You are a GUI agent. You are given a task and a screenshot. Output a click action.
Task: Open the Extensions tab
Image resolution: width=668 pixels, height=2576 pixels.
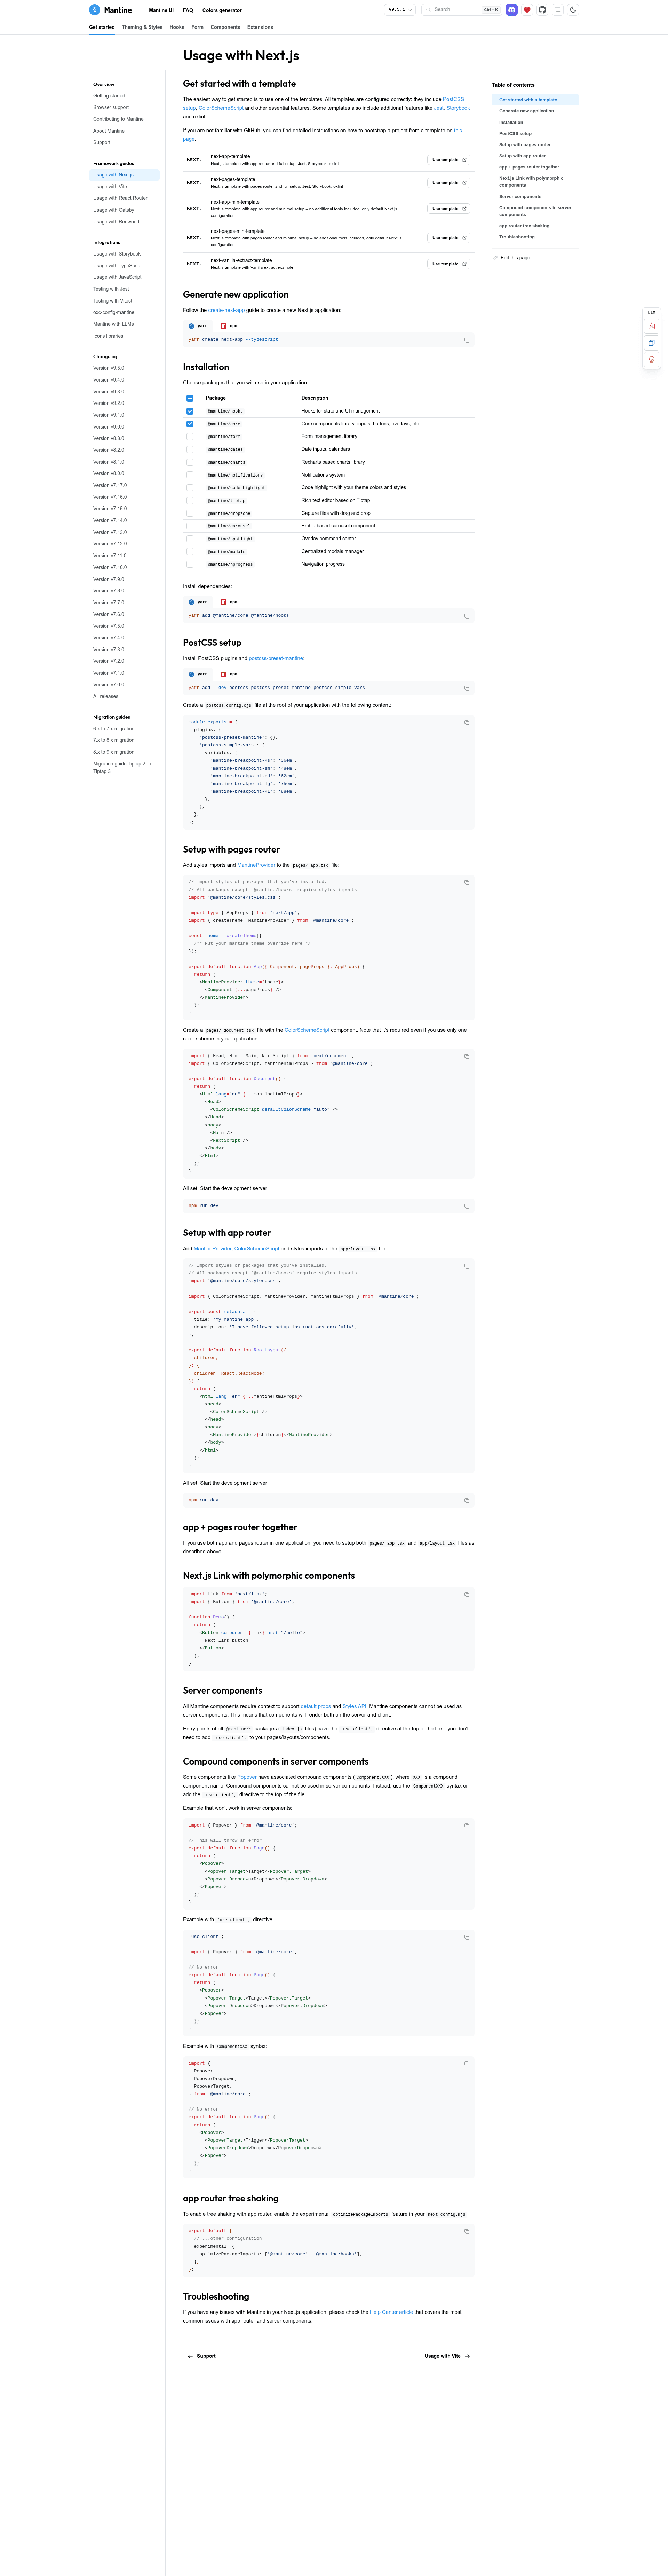coord(260,27)
